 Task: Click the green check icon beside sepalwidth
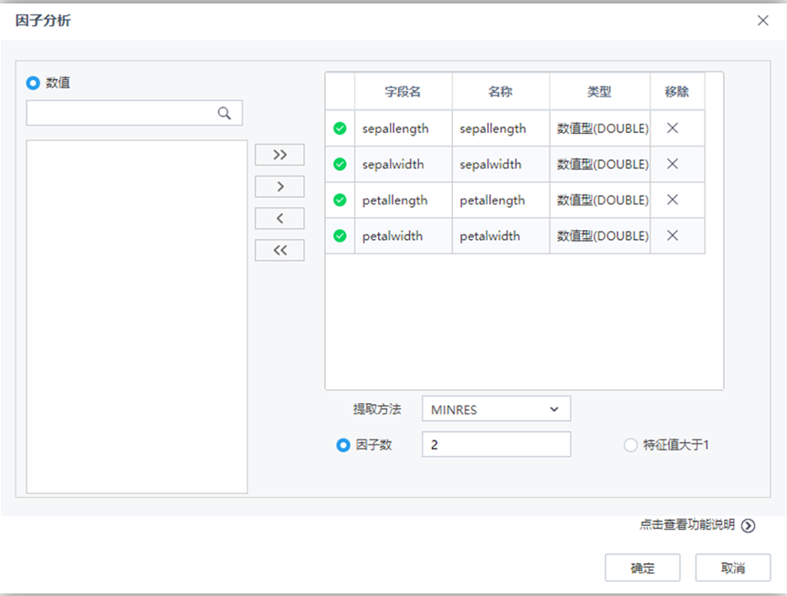[x=339, y=163]
